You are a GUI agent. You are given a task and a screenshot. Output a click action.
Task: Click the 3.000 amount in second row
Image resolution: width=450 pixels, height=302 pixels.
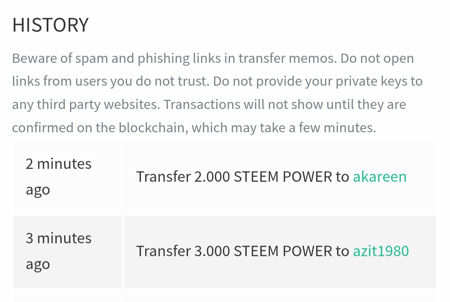tap(212, 251)
